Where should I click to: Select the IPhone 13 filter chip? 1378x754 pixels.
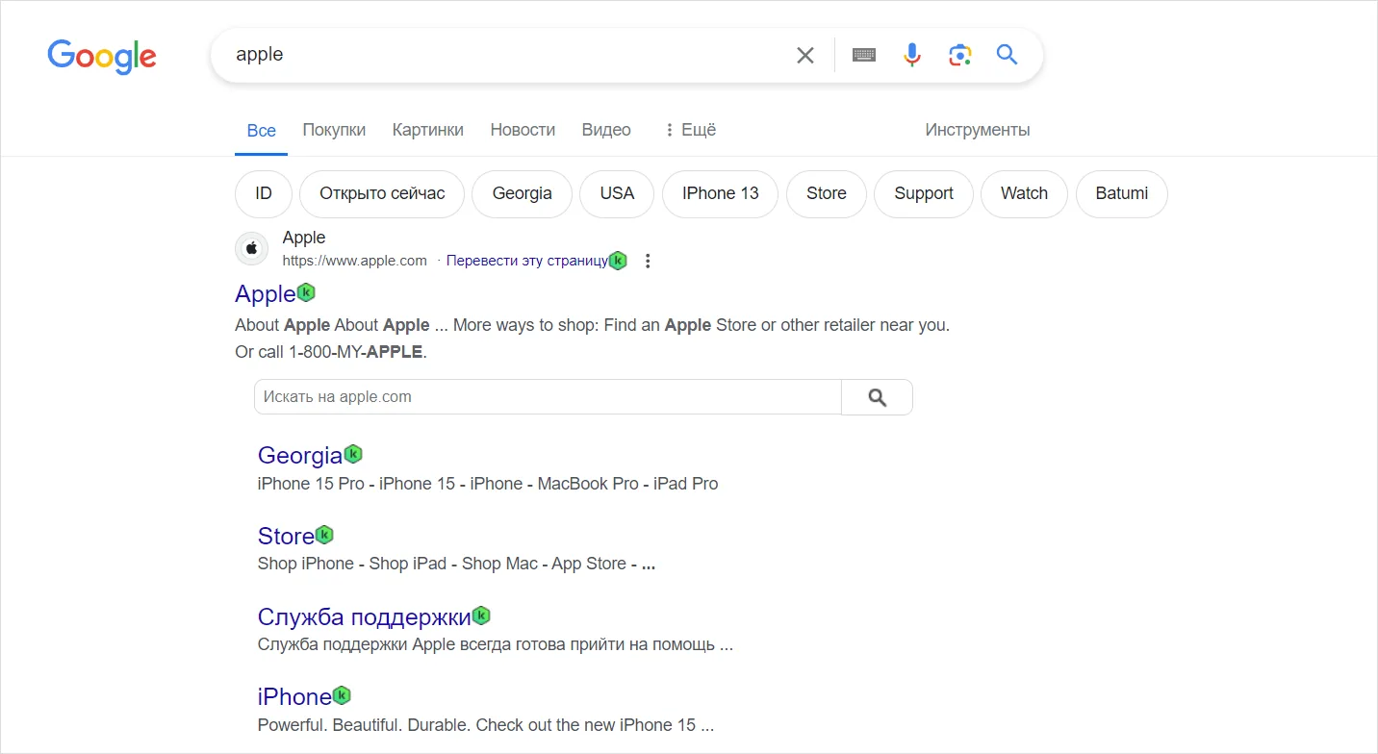pos(719,193)
